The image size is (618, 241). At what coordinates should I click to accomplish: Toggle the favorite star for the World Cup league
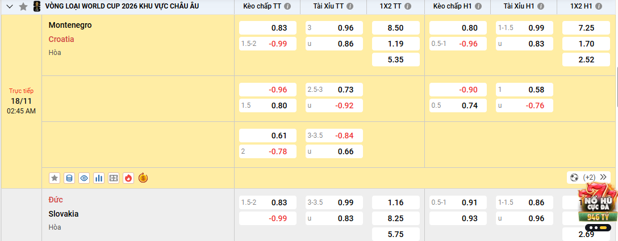click(x=23, y=7)
